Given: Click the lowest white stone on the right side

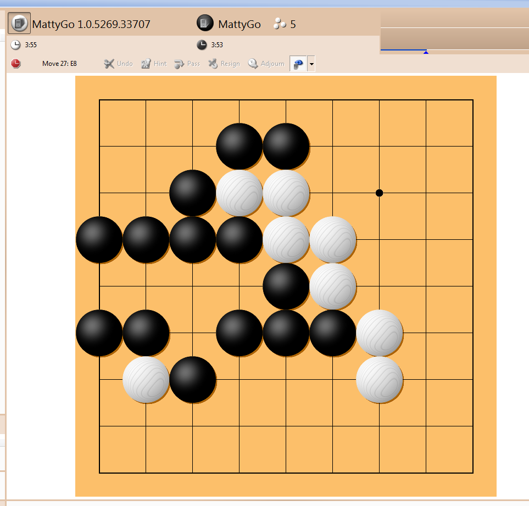Looking at the screenshot, I should 379,380.
